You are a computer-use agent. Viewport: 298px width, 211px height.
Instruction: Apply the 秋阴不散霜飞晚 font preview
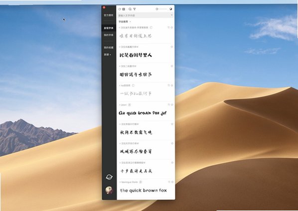coord(136,132)
